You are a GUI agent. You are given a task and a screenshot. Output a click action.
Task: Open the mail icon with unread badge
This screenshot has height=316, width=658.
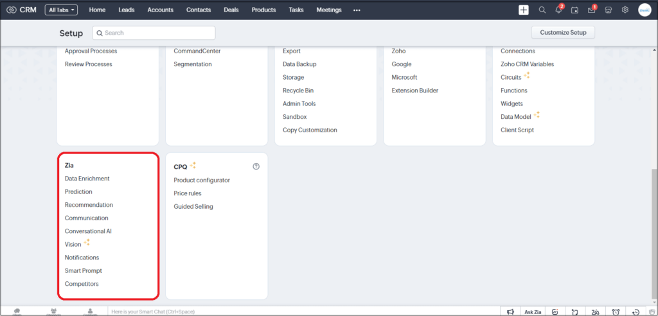click(591, 10)
